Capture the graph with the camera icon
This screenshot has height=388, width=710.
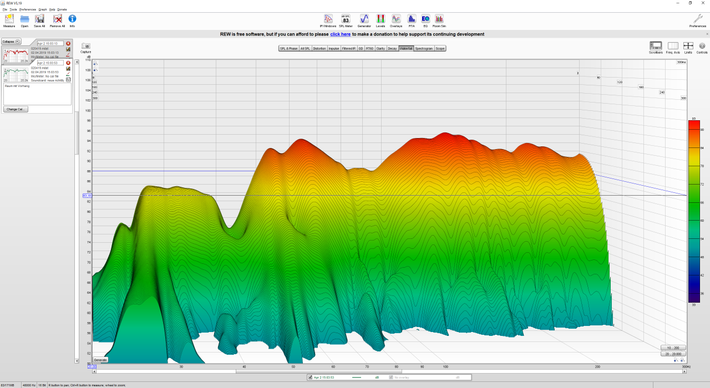pyautogui.click(x=85, y=47)
